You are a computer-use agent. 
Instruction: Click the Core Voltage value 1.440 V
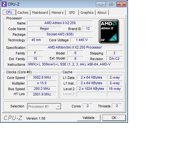pyautogui.click(x=82, y=40)
